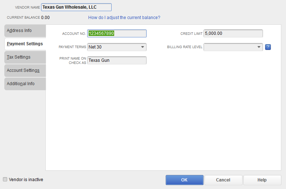286x189 pixels.
Task: Click the Current Balance value 0.00
Action: click(x=45, y=18)
